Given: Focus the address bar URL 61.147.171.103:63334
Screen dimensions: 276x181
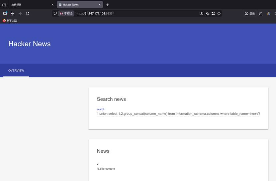Looking at the screenshot, I should pyautogui.click(x=95, y=13).
